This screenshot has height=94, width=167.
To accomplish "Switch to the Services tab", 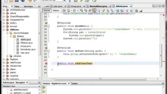I will [x=28, y=6].
